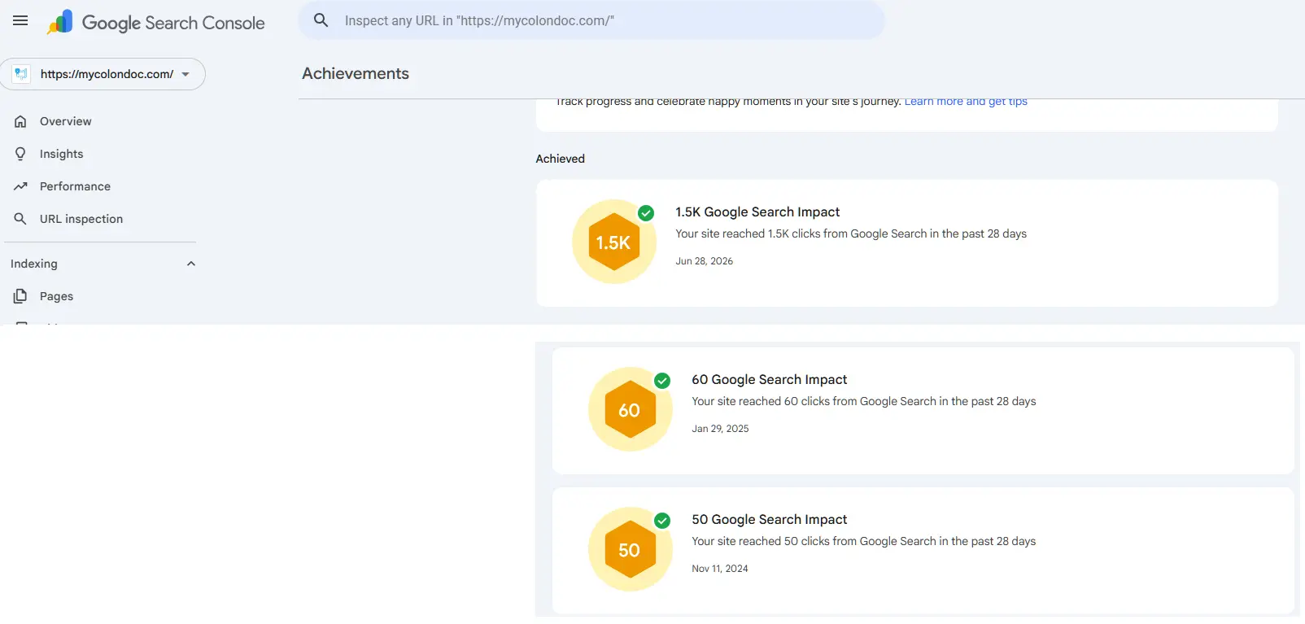Click the mycolondoc.com site favicon

click(x=21, y=74)
